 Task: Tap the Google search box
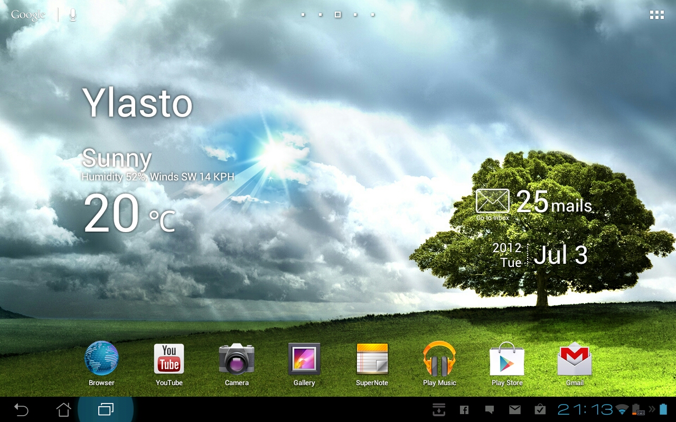coord(28,15)
